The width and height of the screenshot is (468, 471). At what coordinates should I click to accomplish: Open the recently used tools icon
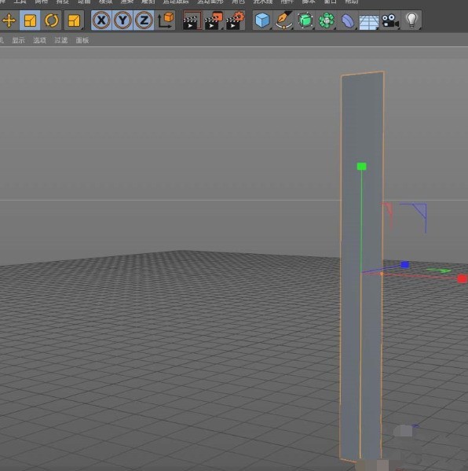point(74,20)
